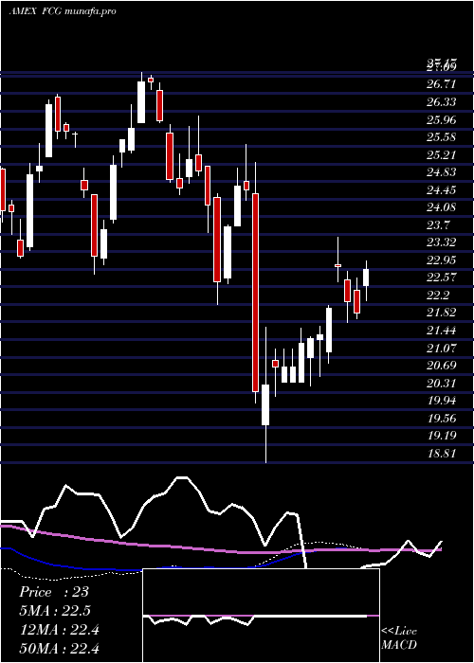This screenshot has width=474, height=663.
Task: Click the 24.08 price axis label
Action: coord(441,207)
